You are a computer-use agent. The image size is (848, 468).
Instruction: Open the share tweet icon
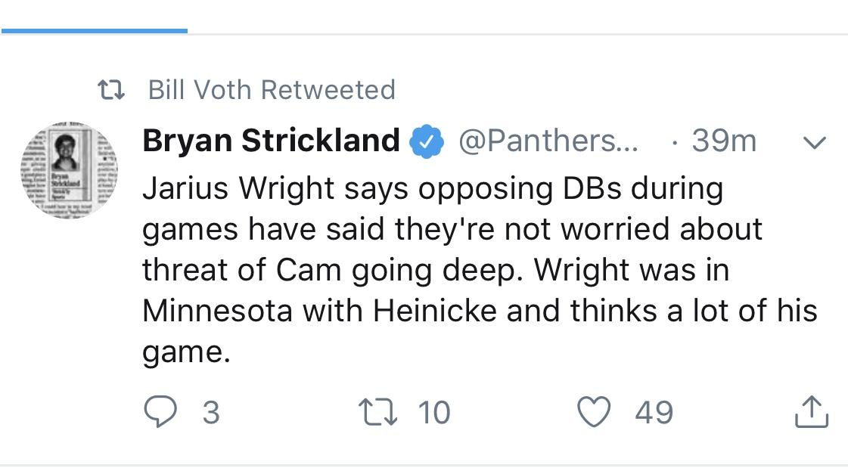[811, 412]
